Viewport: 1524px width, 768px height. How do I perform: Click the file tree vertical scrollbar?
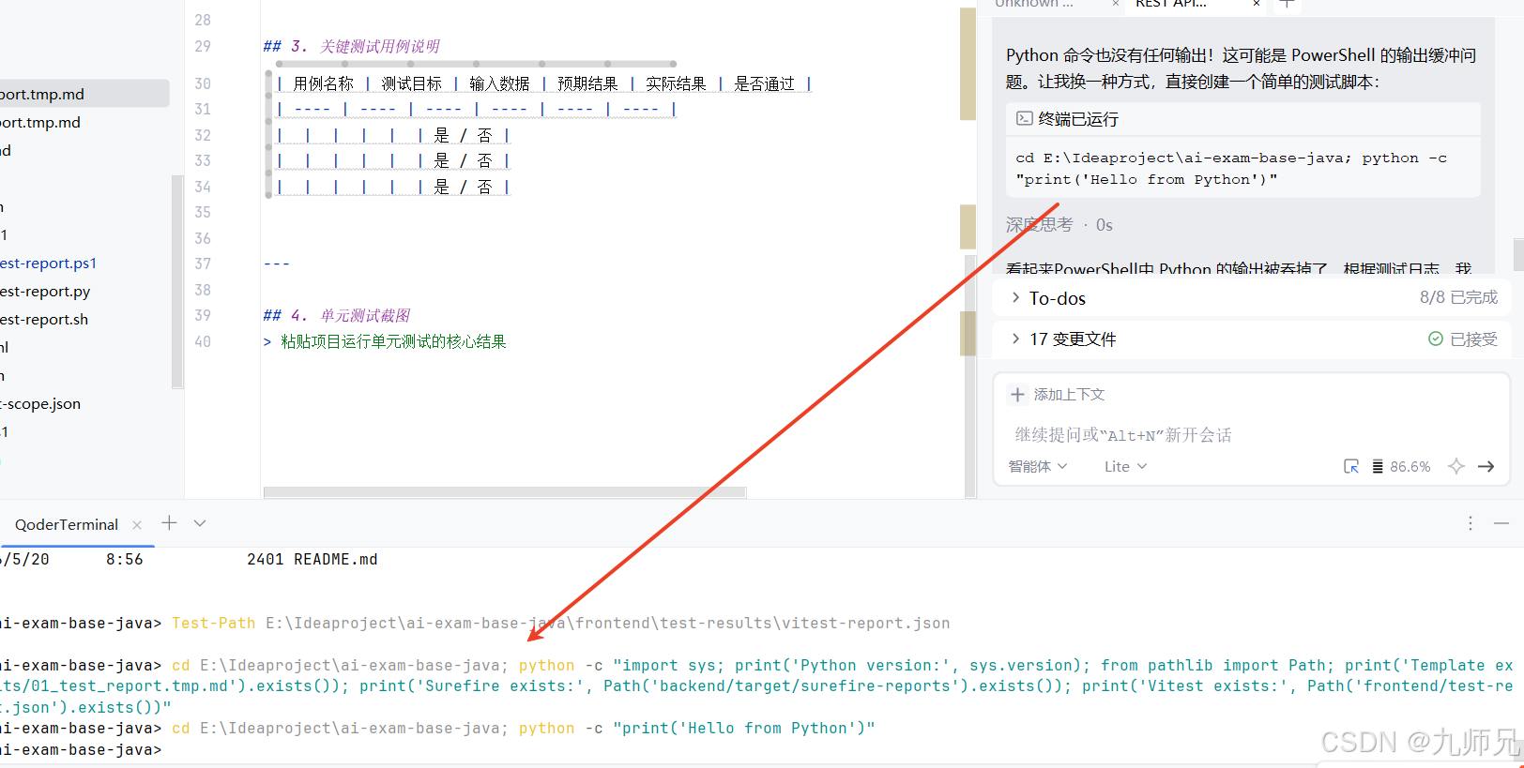click(x=176, y=281)
